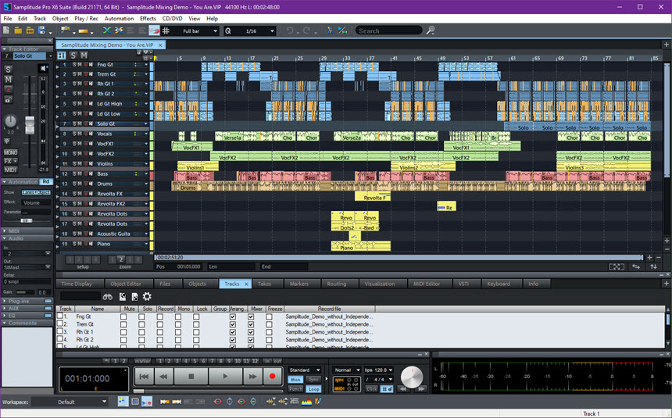Screen dimensions: 672x418
Task: Arm recording on the Drums track
Action: point(85,184)
